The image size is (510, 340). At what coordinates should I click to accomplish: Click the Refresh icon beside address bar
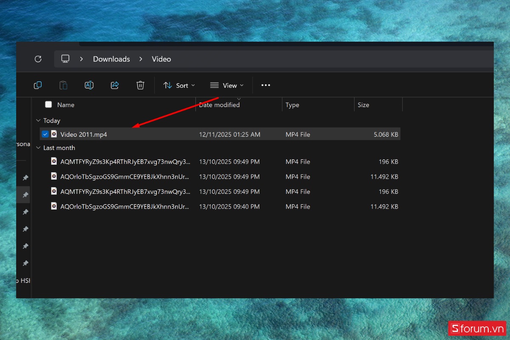(x=38, y=59)
